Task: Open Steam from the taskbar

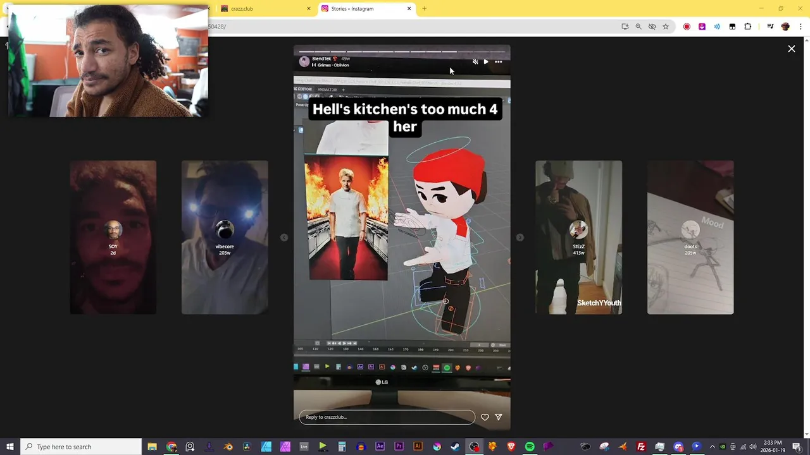Action: [x=455, y=447]
